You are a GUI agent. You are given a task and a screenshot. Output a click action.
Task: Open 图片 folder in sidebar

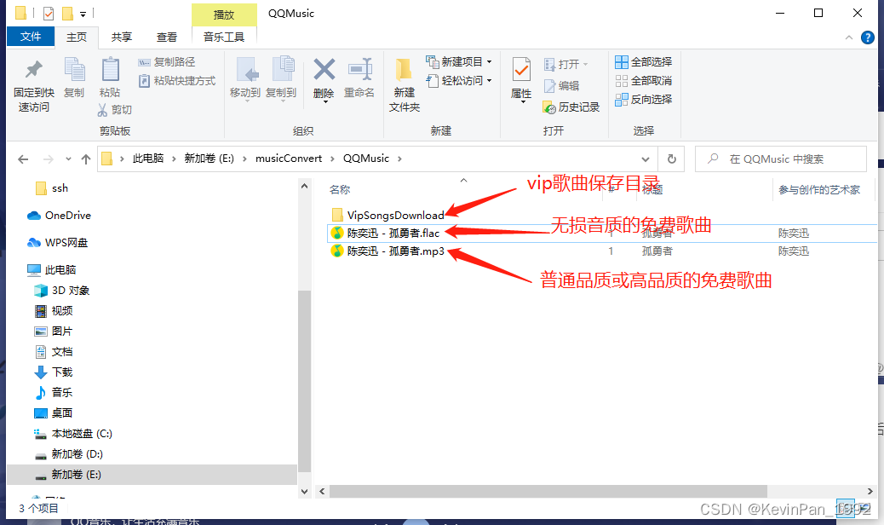click(x=54, y=331)
